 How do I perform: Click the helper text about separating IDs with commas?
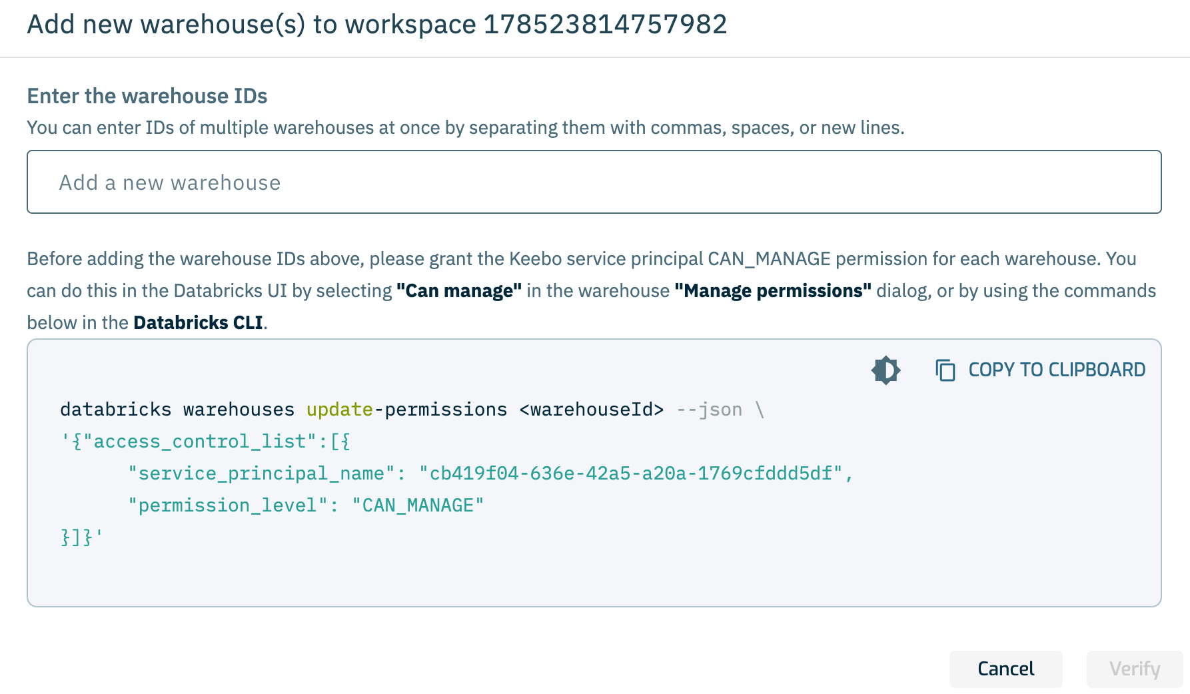[466, 127]
